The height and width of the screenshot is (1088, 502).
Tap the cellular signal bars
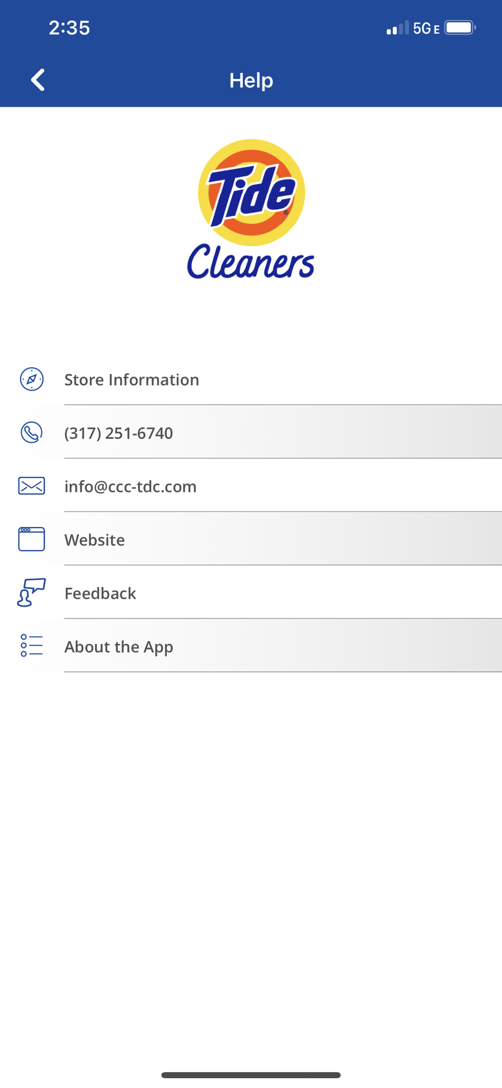(397, 28)
